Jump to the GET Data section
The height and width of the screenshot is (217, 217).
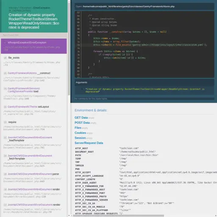(81, 117)
